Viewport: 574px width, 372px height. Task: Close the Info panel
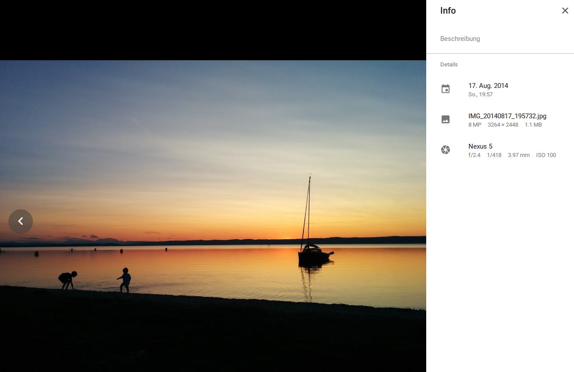[565, 11]
